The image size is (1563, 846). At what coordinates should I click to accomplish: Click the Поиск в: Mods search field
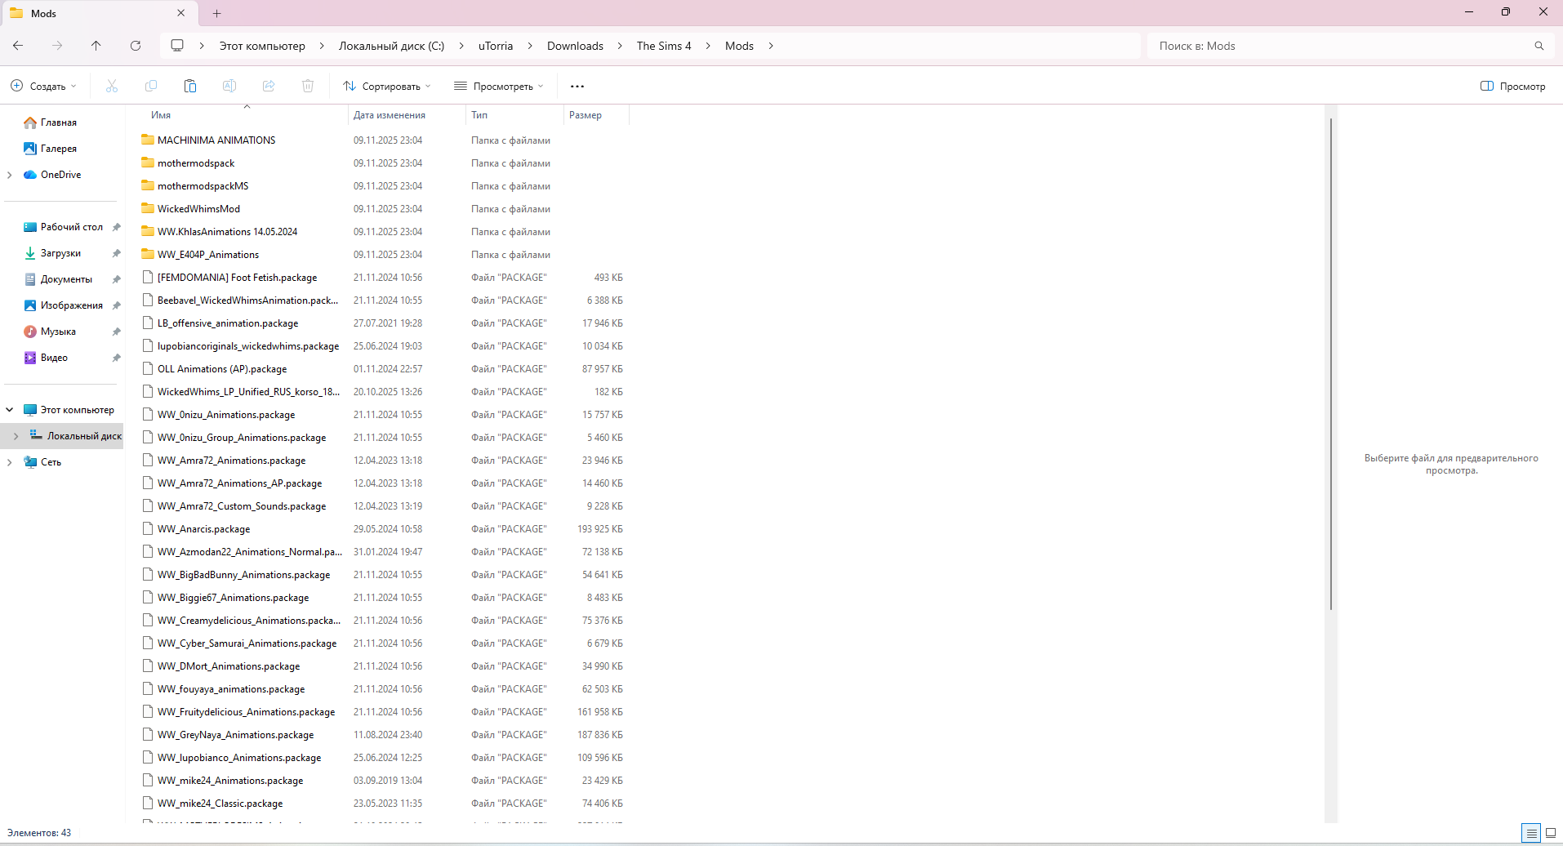click(1339, 46)
